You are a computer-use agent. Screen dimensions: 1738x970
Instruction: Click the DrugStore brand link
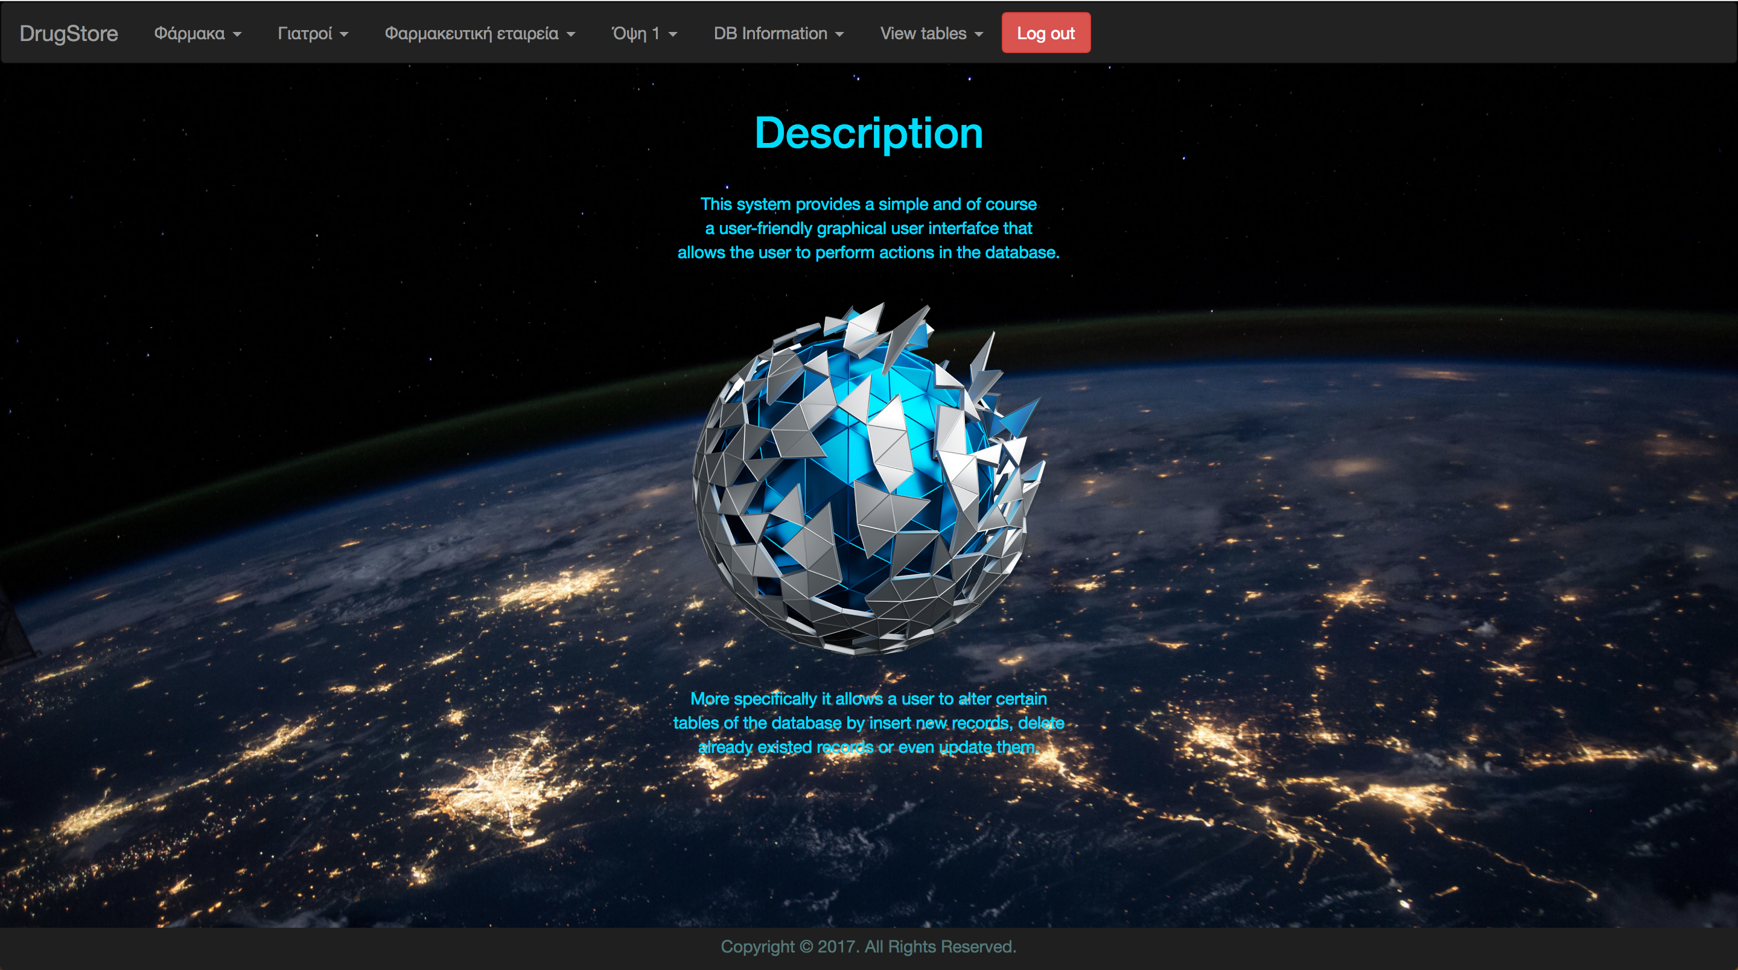coord(68,33)
